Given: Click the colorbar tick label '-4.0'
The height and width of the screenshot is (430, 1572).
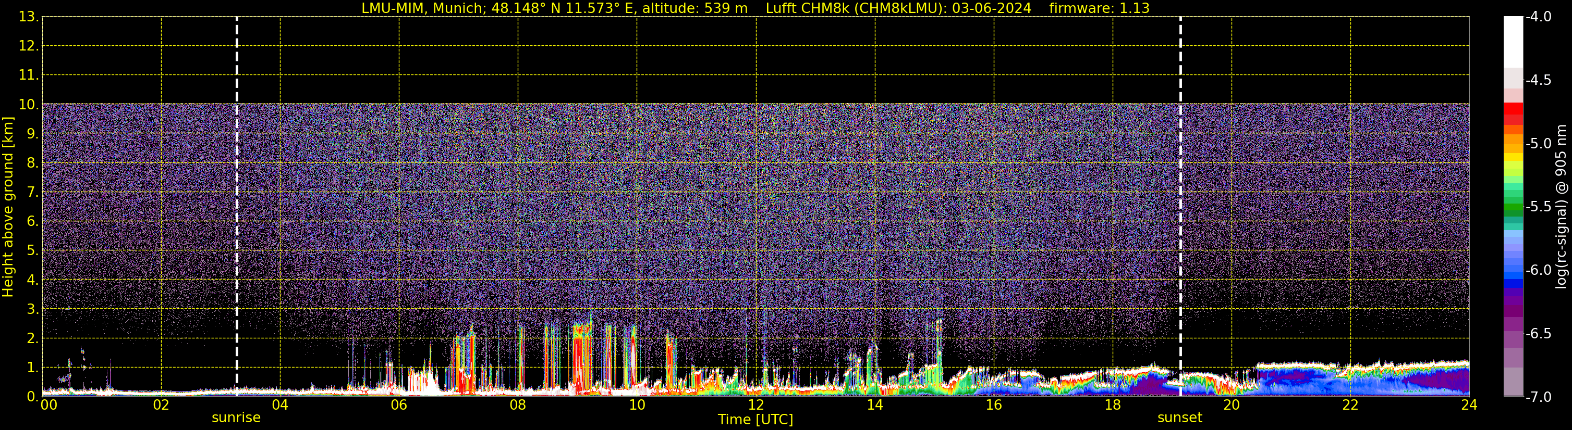Looking at the screenshot, I should pyautogui.click(x=1539, y=17).
